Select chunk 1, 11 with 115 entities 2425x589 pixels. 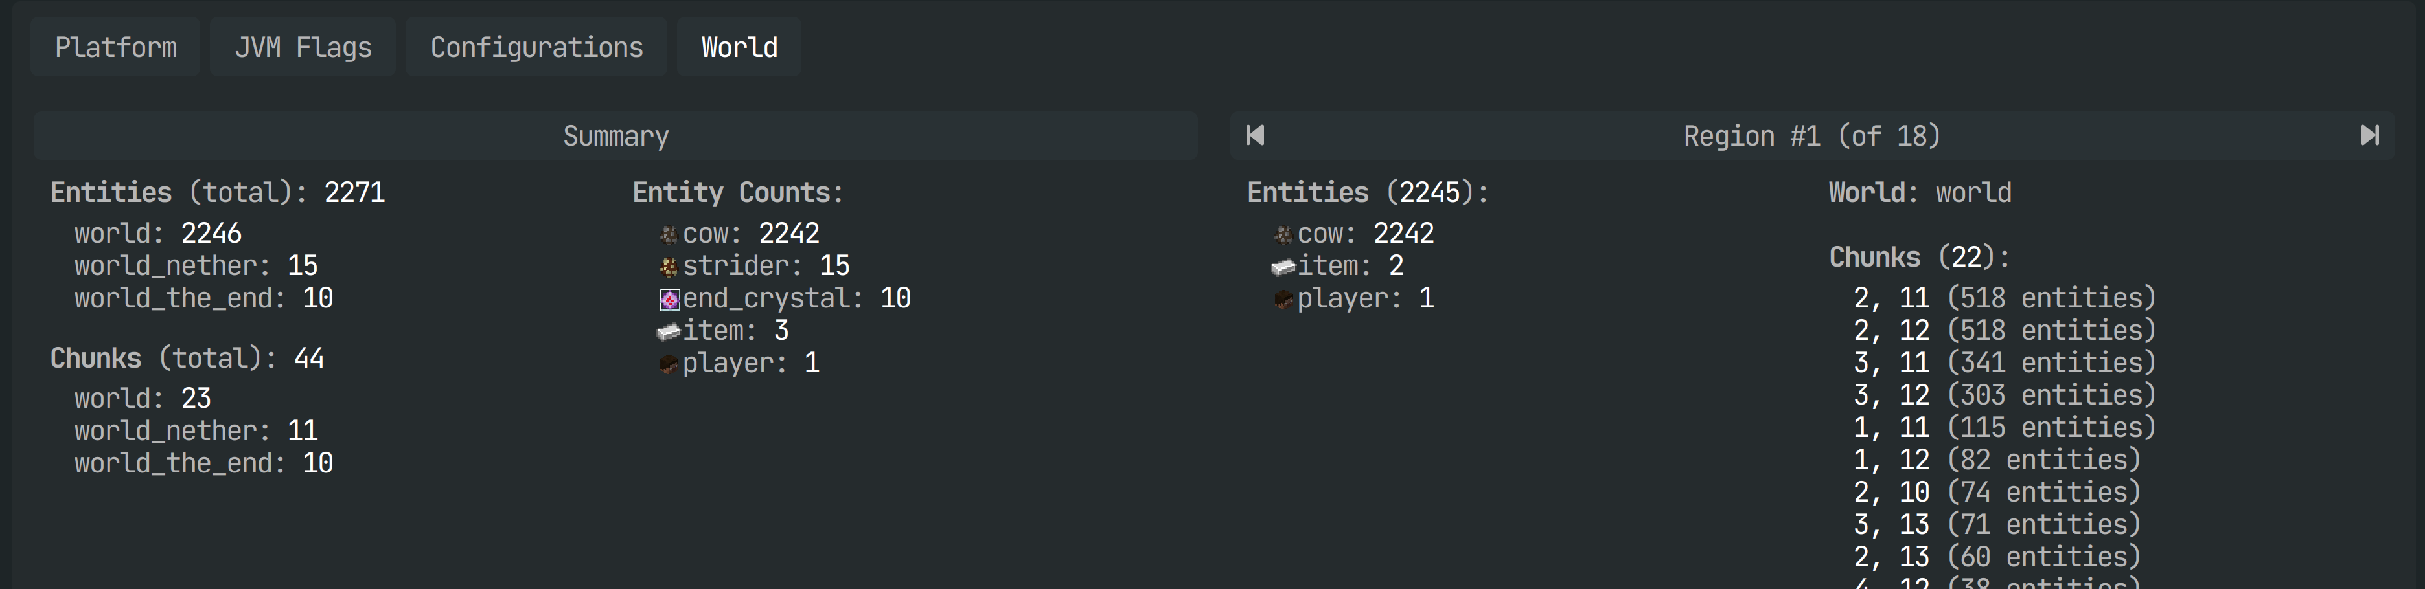(2004, 427)
